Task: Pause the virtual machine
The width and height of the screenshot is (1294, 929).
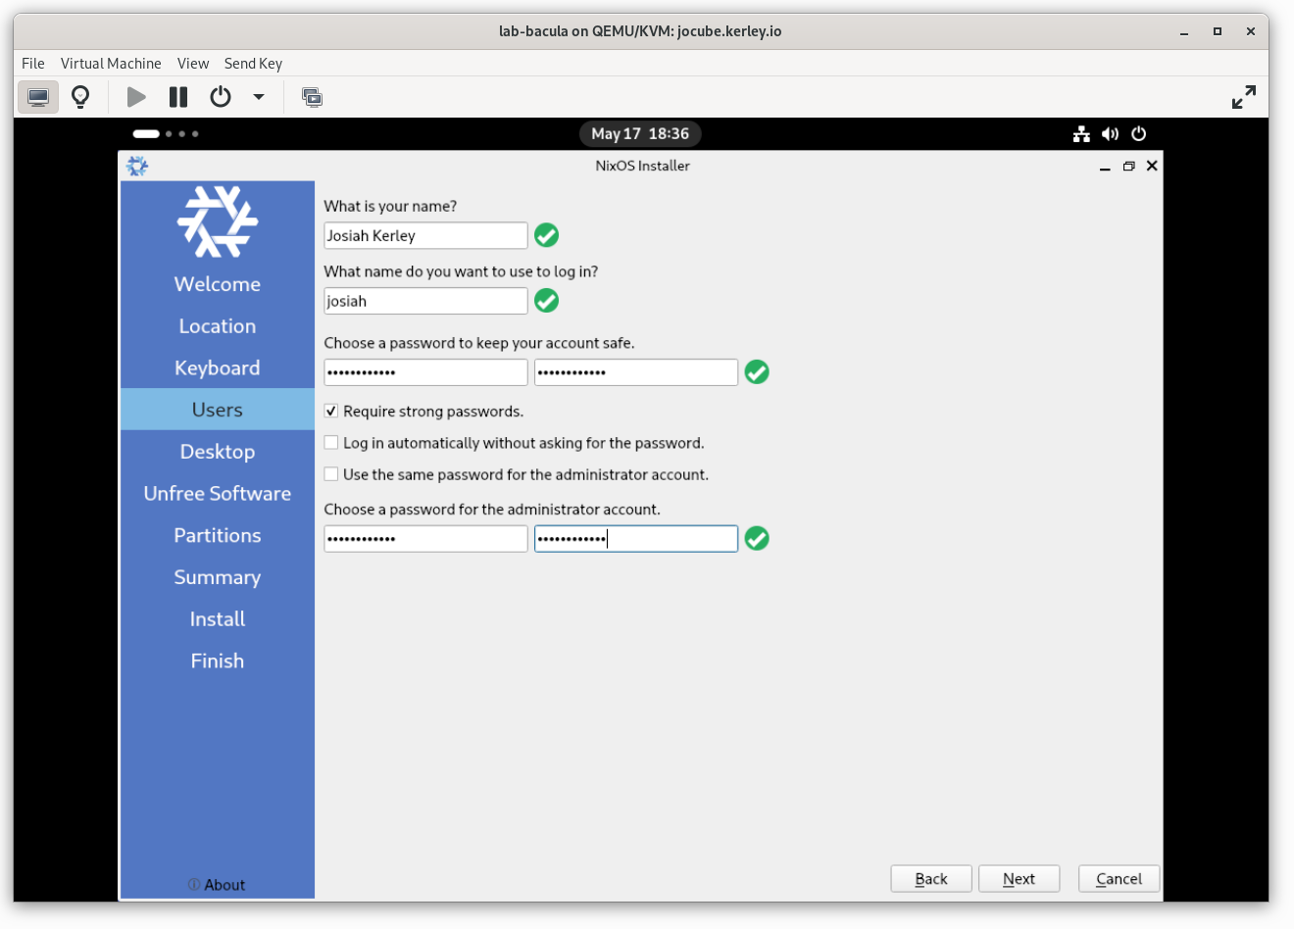Action: pyautogui.click(x=178, y=97)
